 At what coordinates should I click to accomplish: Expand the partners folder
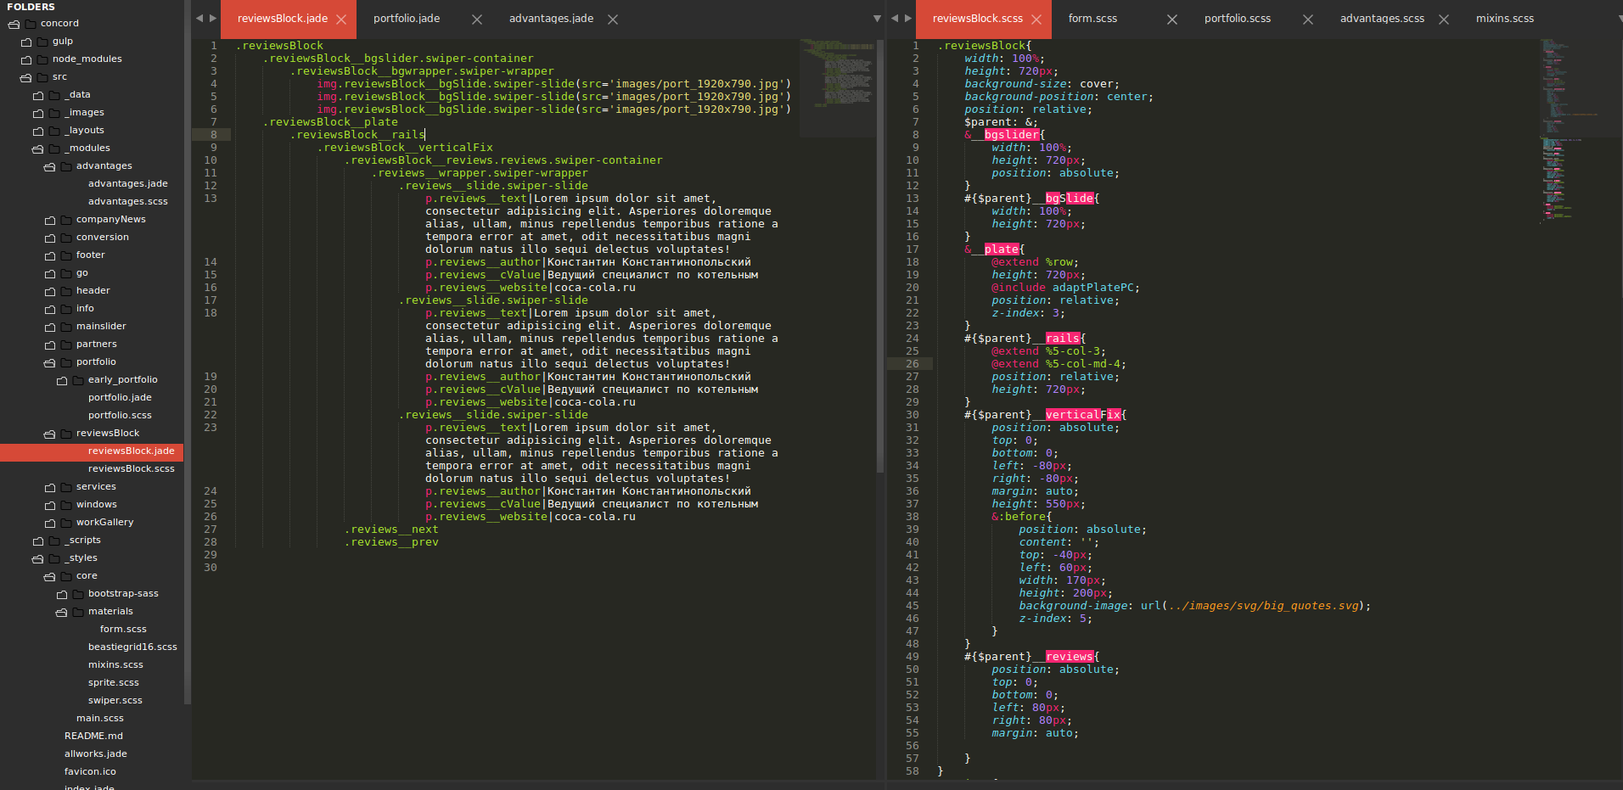[x=49, y=345]
